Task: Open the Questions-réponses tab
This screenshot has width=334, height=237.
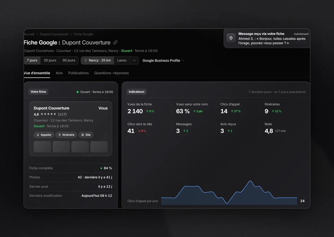Action: (x=112, y=73)
